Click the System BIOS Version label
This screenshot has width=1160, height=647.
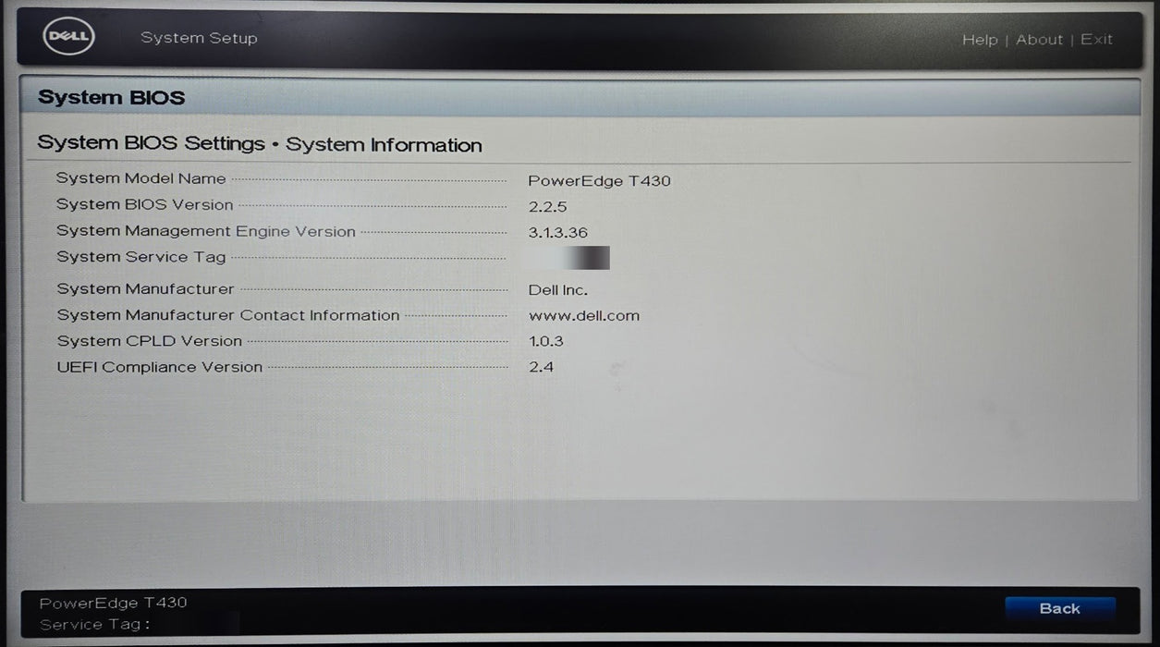(x=145, y=205)
